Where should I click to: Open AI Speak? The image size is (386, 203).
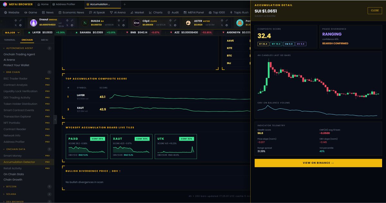click(97, 13)
